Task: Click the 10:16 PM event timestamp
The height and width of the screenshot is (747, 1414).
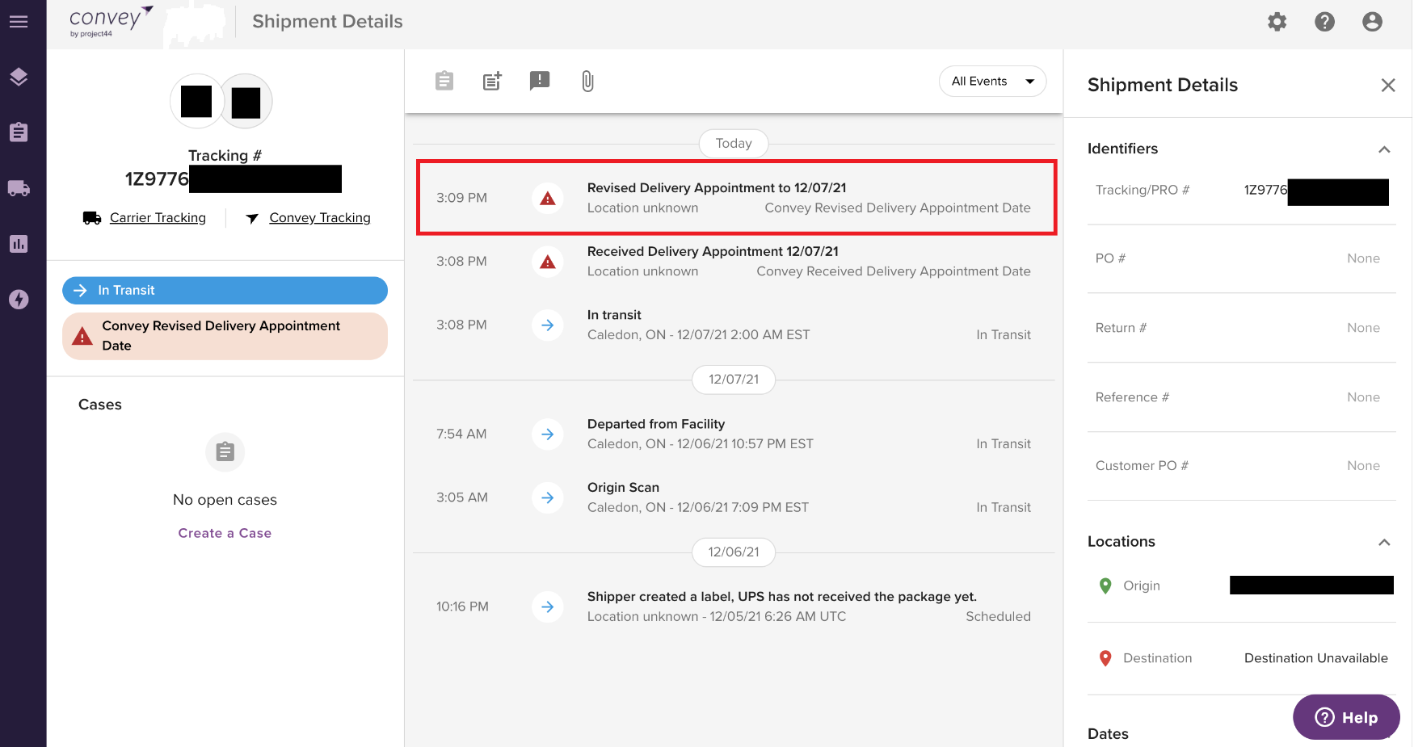Action: point(462,606)
